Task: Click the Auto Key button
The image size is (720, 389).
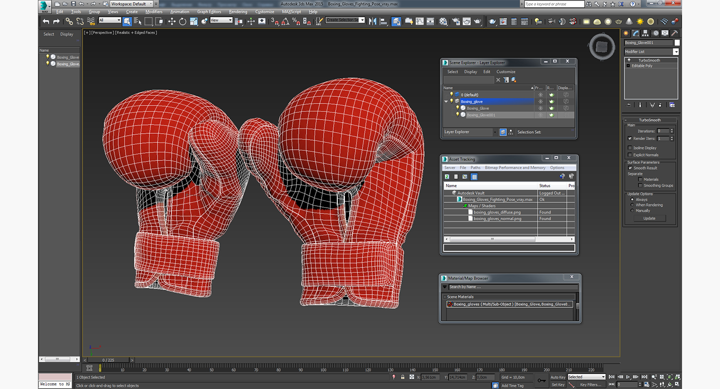Action: (x=558, y=377)
